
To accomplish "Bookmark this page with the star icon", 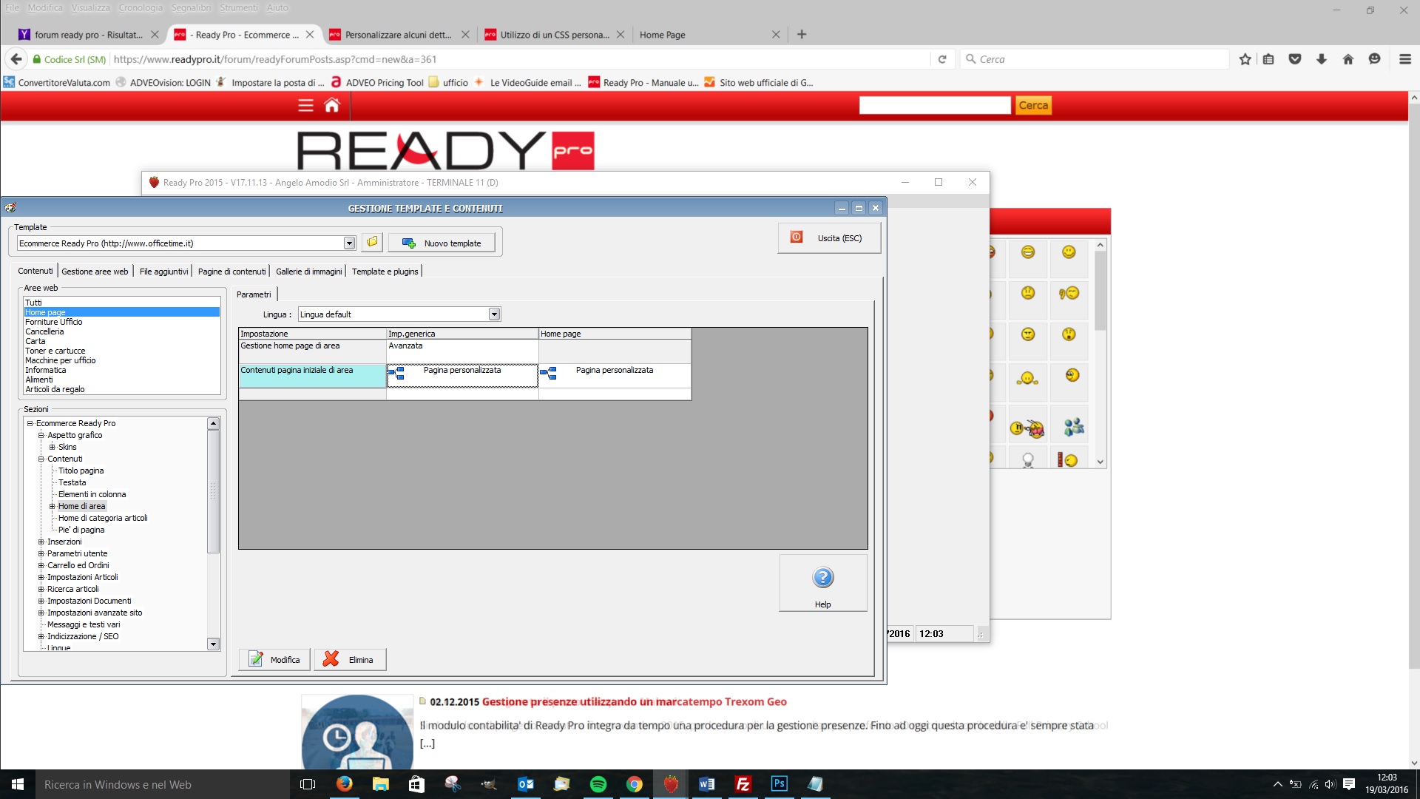I will [1245, 59].
